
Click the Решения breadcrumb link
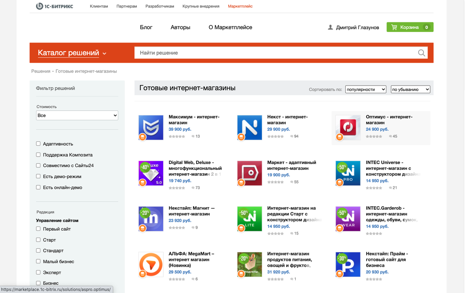(41, 71)
